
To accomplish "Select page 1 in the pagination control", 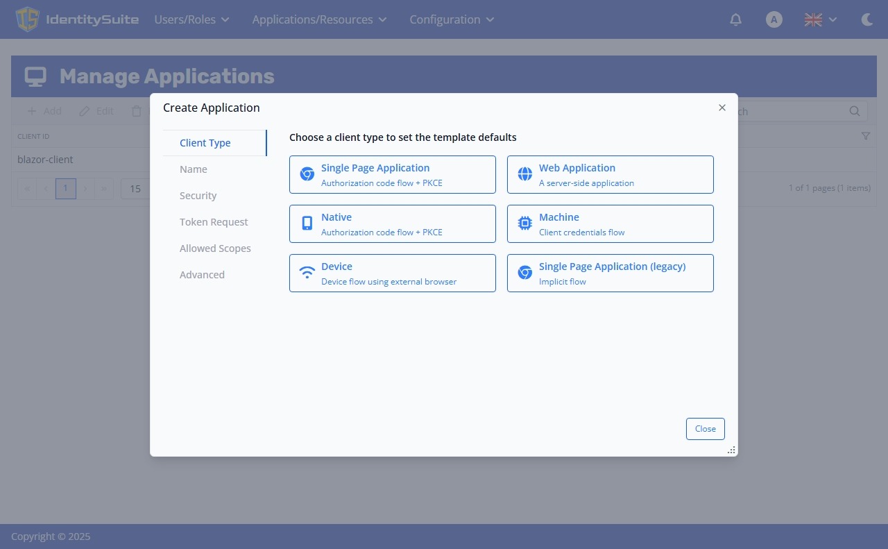I will tap(65, 188).
